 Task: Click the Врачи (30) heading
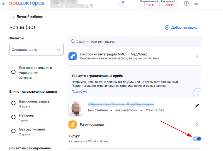pos(22,27)
